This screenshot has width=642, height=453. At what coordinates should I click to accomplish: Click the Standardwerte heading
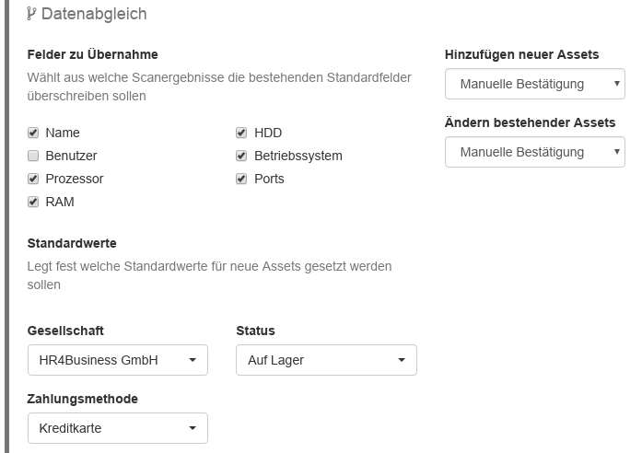[72, 243]
